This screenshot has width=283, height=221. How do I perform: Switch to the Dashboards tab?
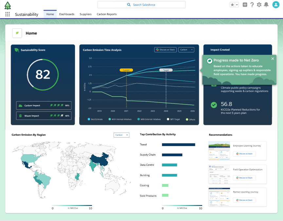[x=66, y=14]
